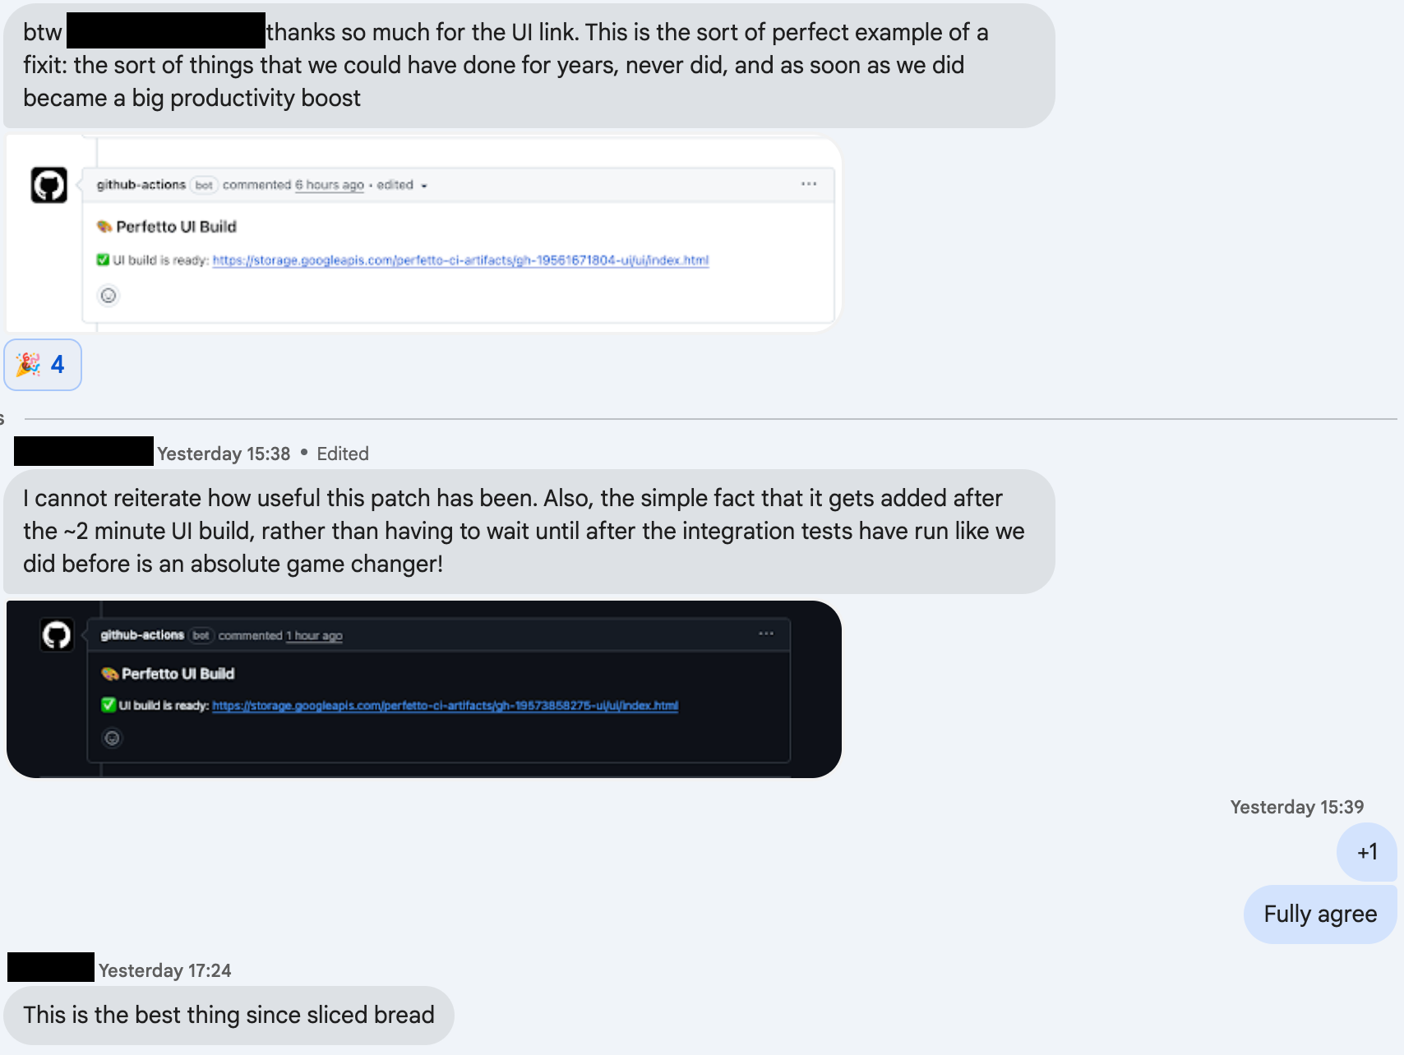Image resolution: width=1404 pixels, height=1055 pixels.
Task: Click the party popper reaction chip
Action: pos(43,364)
